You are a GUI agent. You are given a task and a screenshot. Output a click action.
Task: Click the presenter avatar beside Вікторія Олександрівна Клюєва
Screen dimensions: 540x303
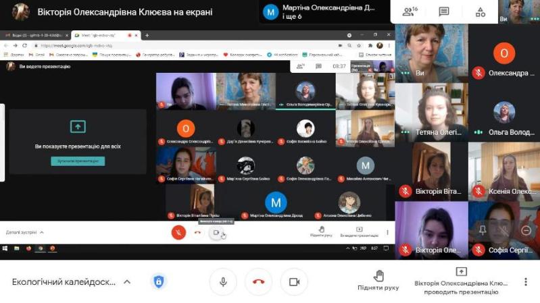tap(20, 11)
